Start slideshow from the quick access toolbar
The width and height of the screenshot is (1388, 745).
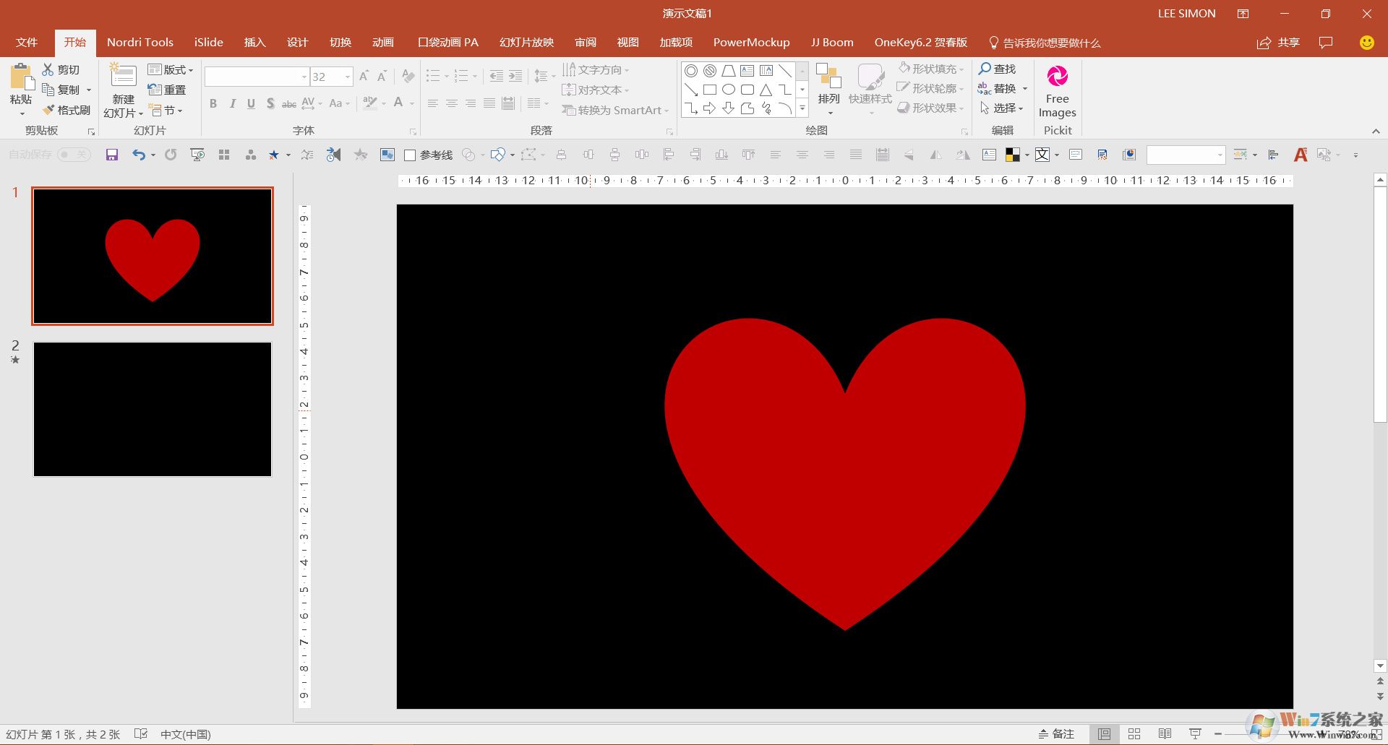[x=197, y=155]
